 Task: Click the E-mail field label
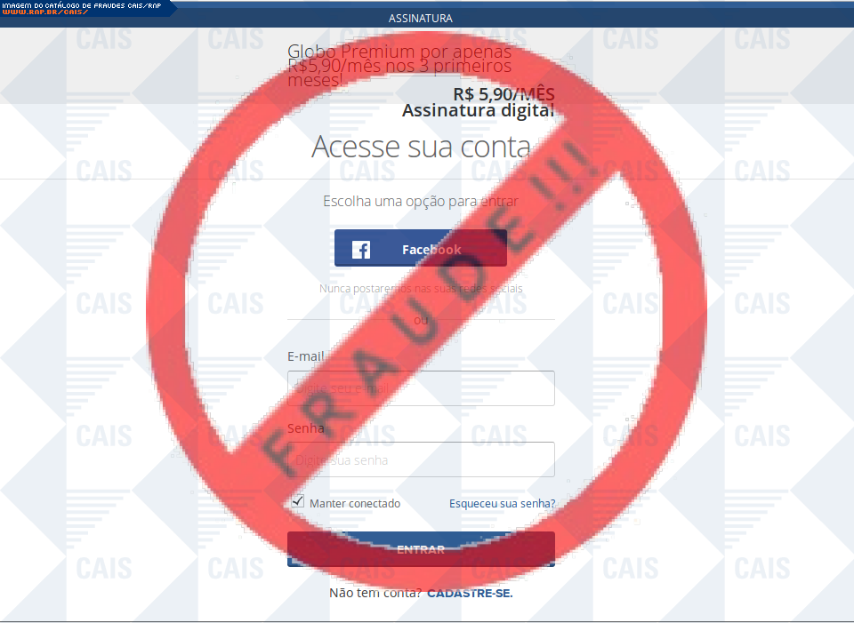click(x=305, y=356)
